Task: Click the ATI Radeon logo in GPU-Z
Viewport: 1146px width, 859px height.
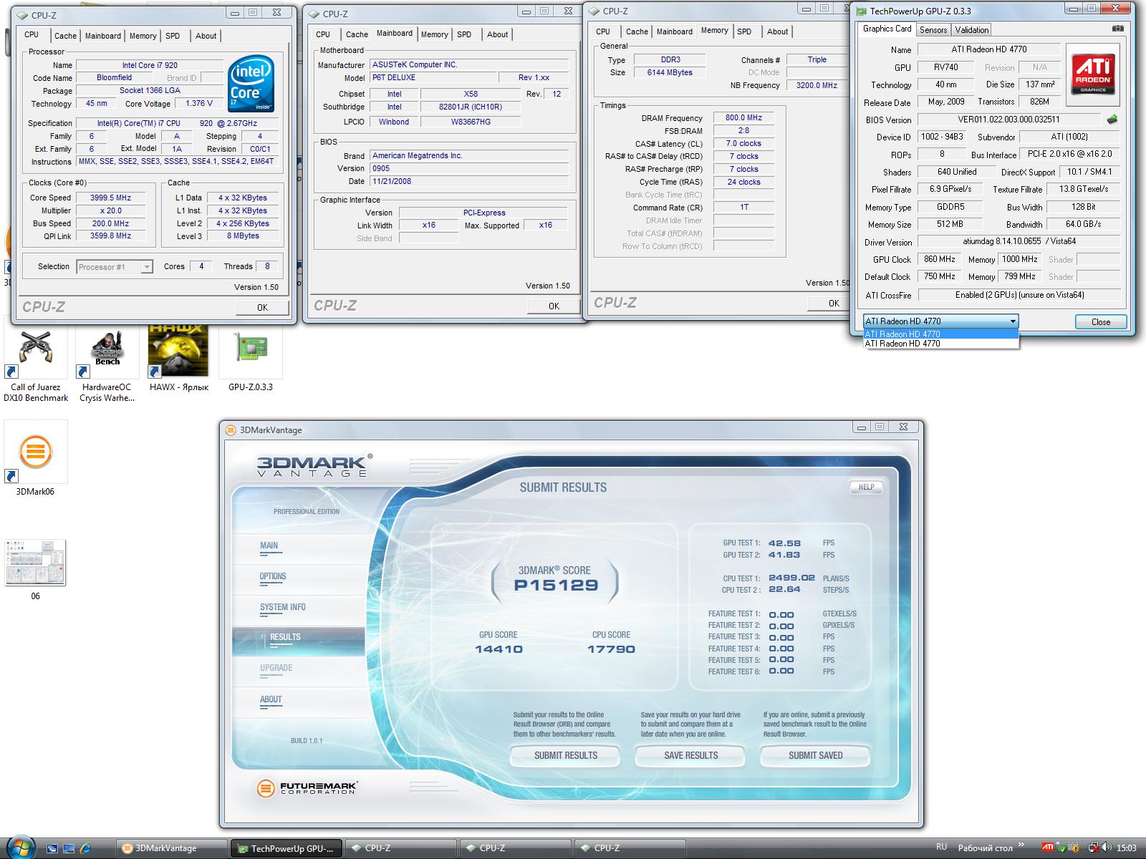Action: point(1092,74)
